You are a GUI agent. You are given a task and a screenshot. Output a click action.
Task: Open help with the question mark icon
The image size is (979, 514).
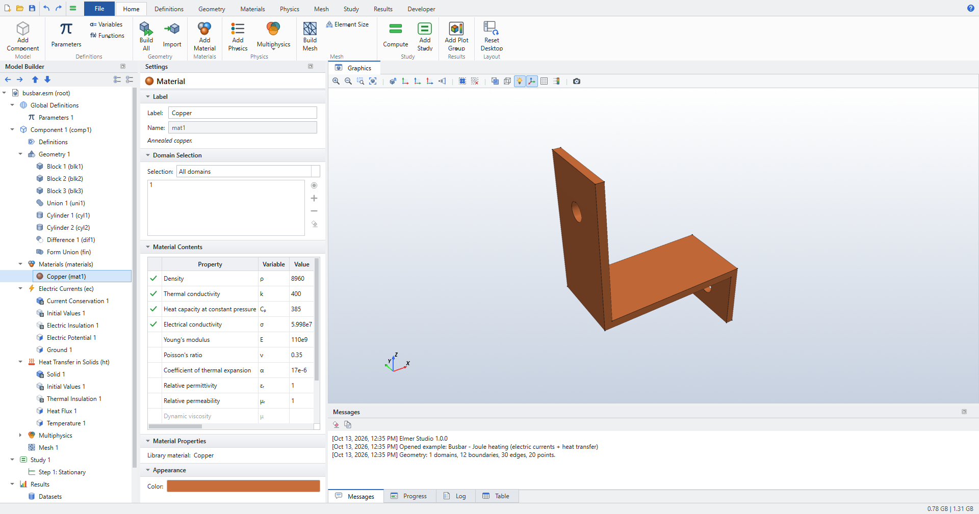click(970, 8)
